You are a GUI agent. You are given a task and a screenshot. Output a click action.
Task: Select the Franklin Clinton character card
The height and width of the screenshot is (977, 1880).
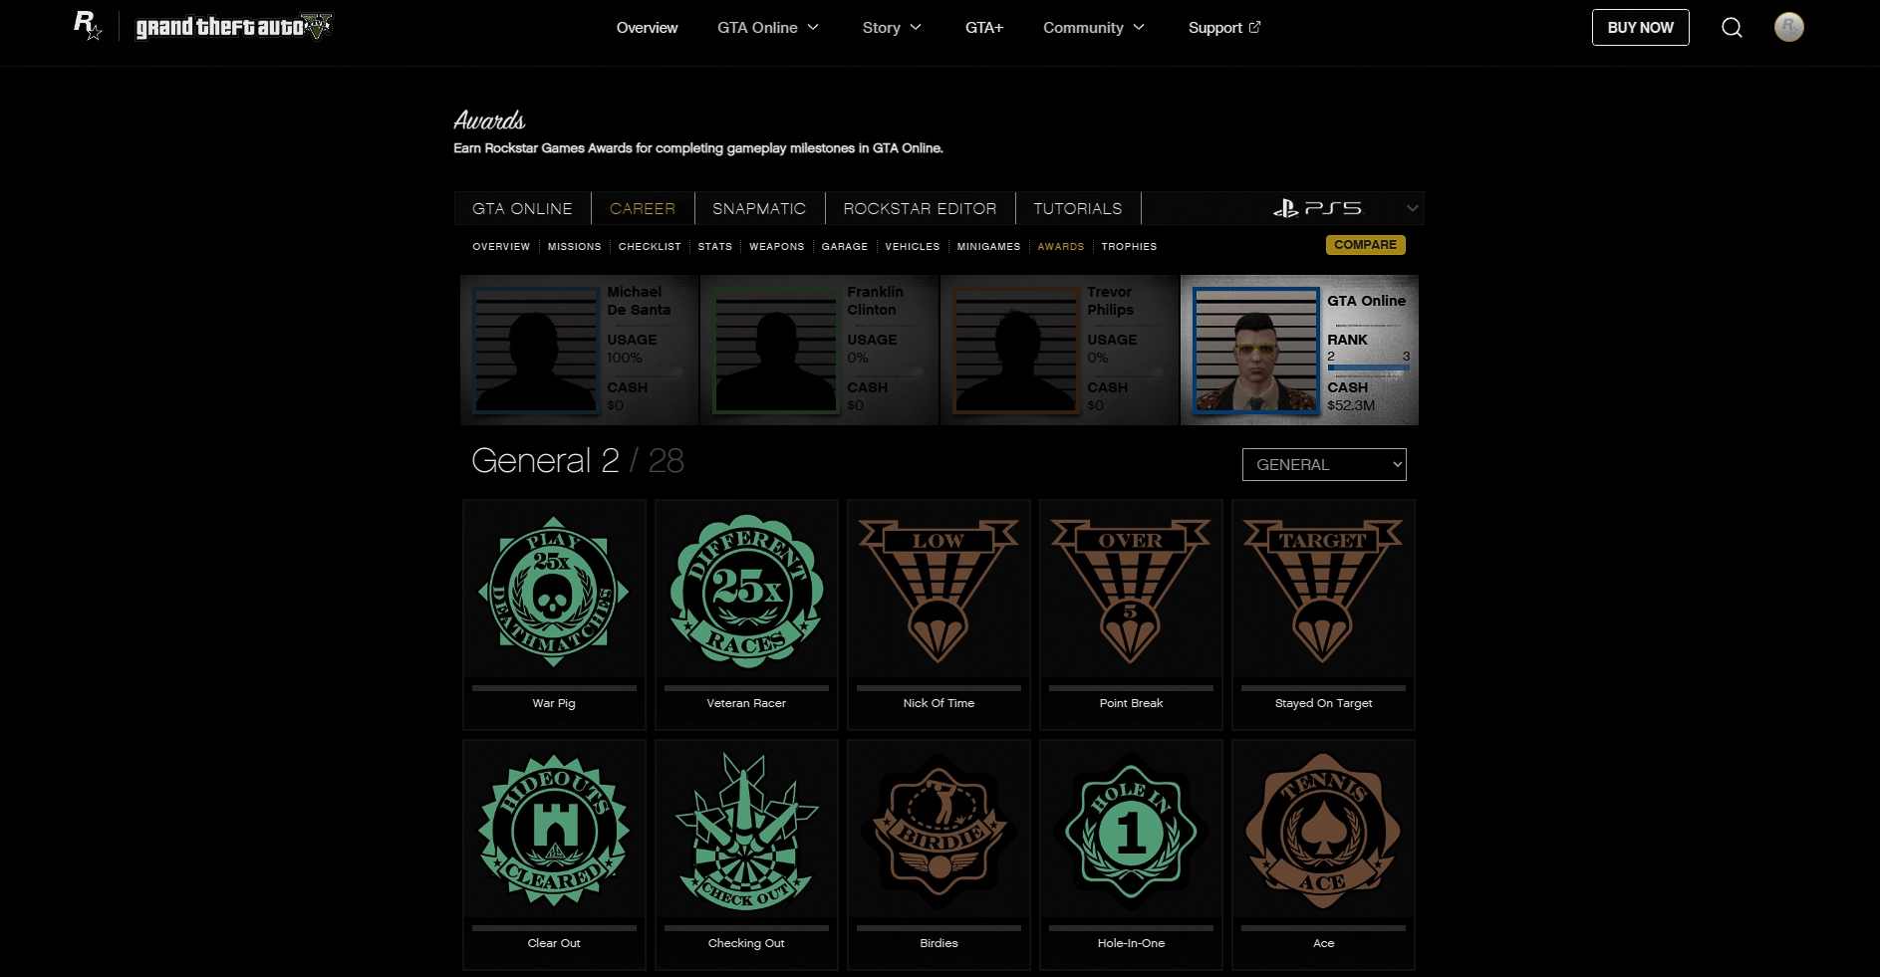click(820, 350)
